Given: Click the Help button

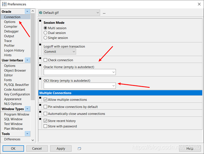Looking at the screenshot, I should (190, 148).
